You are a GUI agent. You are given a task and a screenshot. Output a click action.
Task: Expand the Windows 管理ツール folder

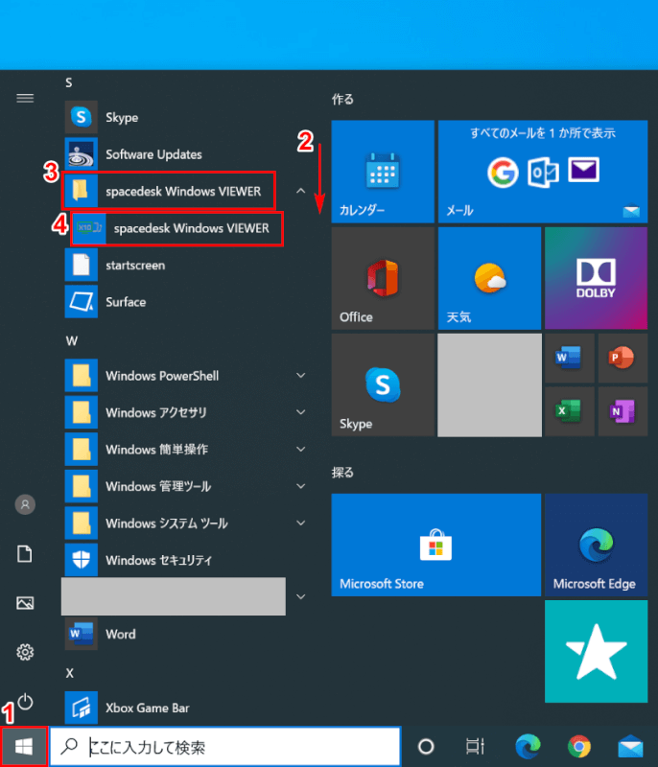301,486
